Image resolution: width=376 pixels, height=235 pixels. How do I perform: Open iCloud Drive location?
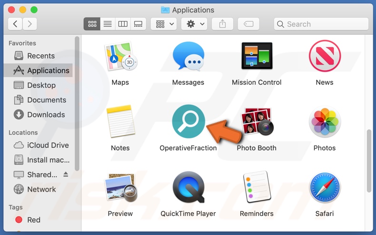[39, 145]
